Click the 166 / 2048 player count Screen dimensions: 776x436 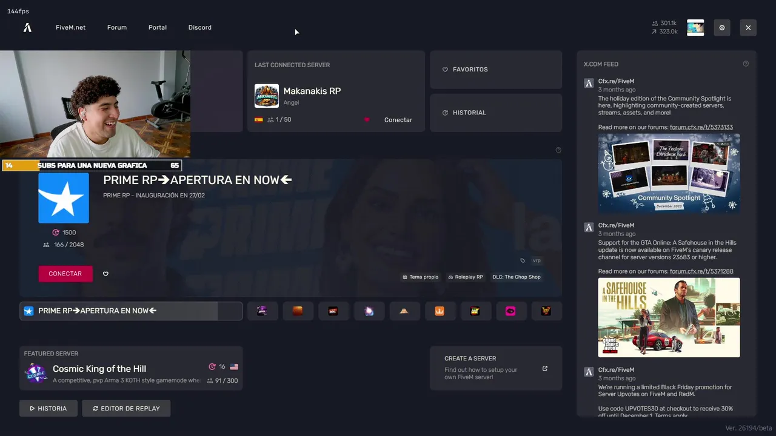coord(64,245)
